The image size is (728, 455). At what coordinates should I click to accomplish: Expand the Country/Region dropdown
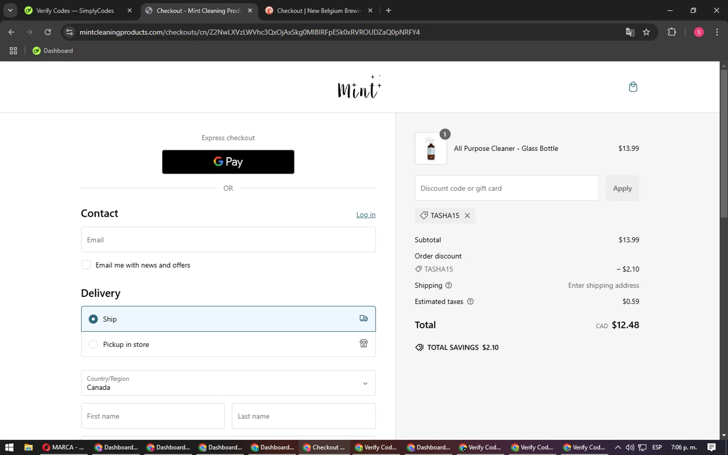point(228,383)
